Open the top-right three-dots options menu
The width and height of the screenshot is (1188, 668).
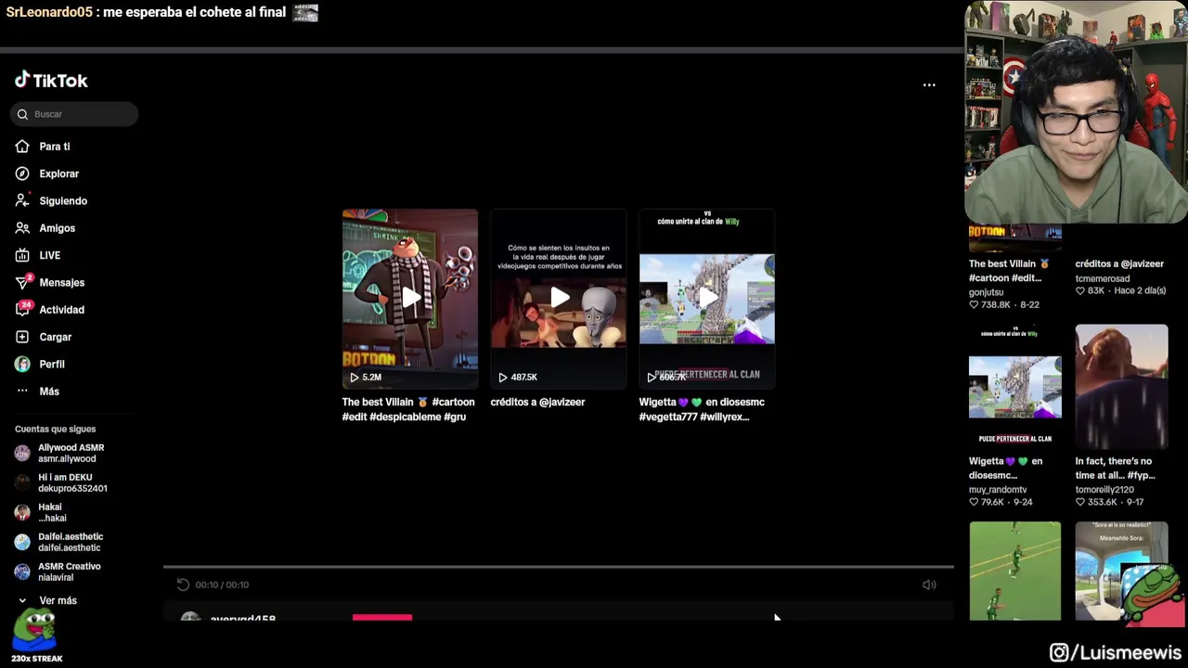click(929, 84)
